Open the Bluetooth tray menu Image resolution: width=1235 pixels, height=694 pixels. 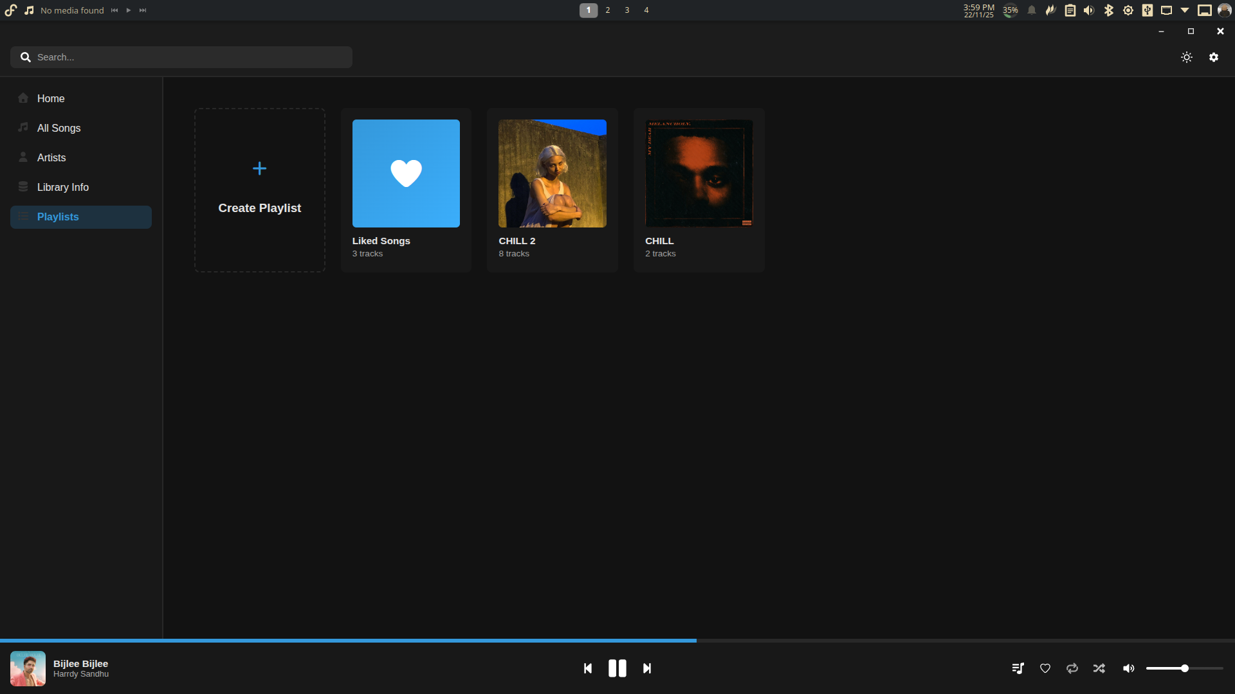pyautogui.click(x=1108, y=10)
